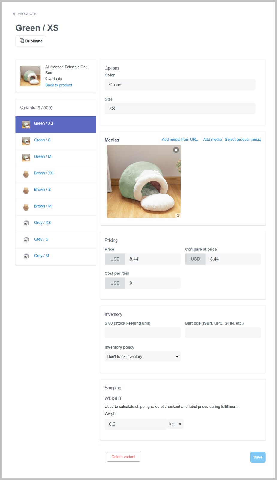Click the Delete variant button
This screenshot has height=480, width=277.
[x=123, y=457]
